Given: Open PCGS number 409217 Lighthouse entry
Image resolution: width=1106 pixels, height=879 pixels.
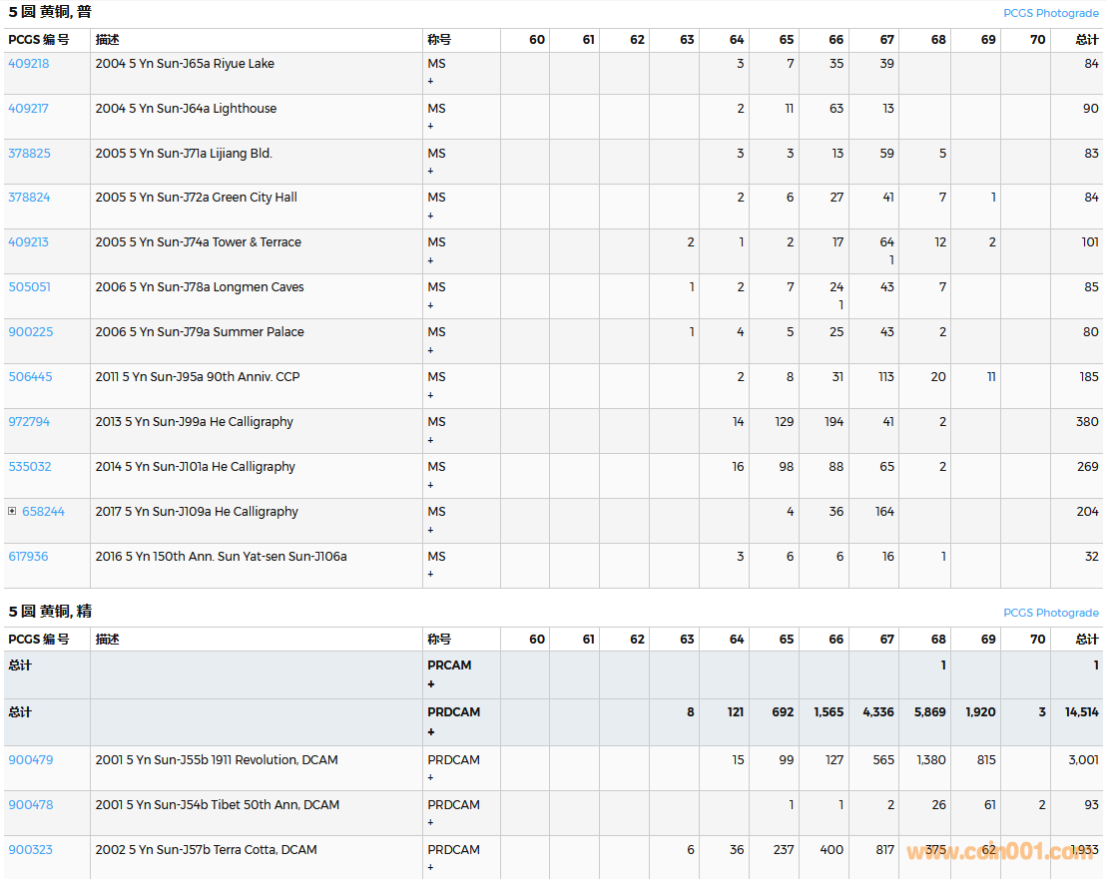Looking at the screenshot, I should [x=28, y=109].
